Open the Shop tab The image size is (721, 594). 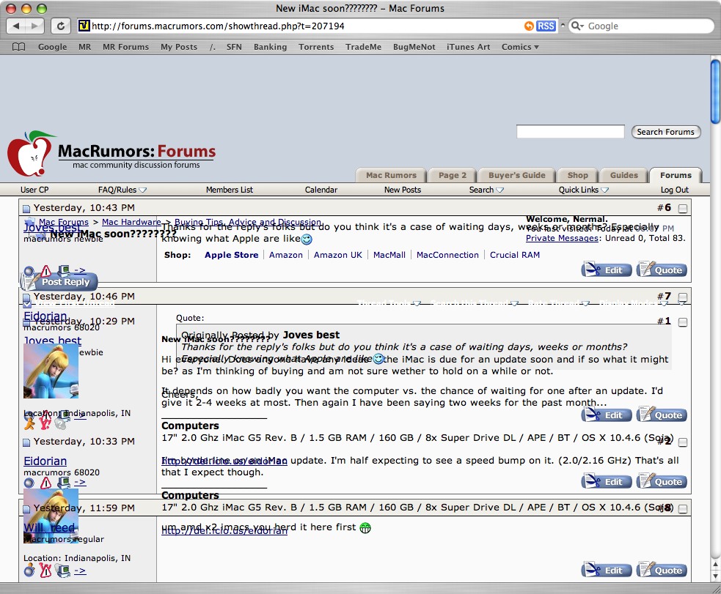point(577,175)
